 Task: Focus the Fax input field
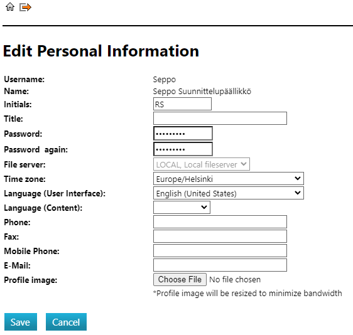[220, 237]
